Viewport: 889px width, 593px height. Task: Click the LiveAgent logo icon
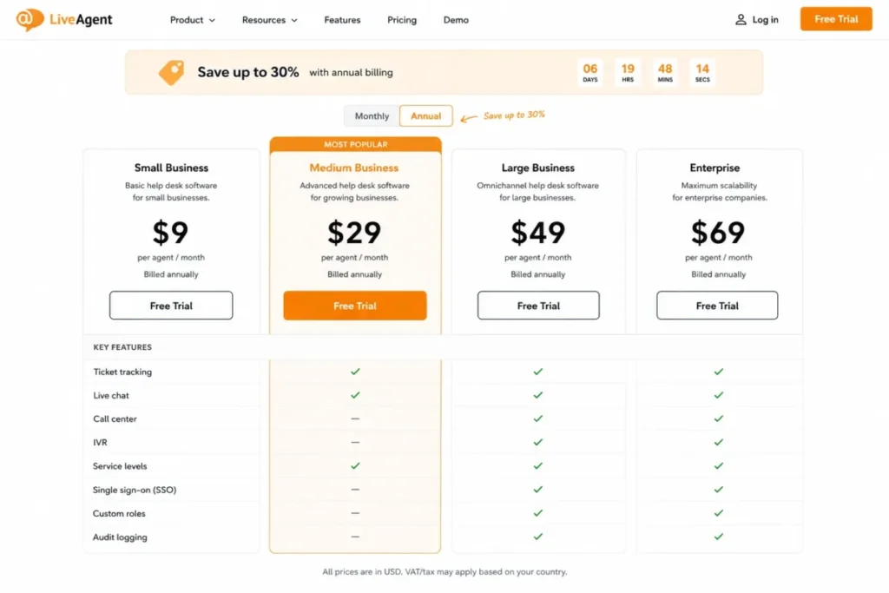click(x=30, y=19)
